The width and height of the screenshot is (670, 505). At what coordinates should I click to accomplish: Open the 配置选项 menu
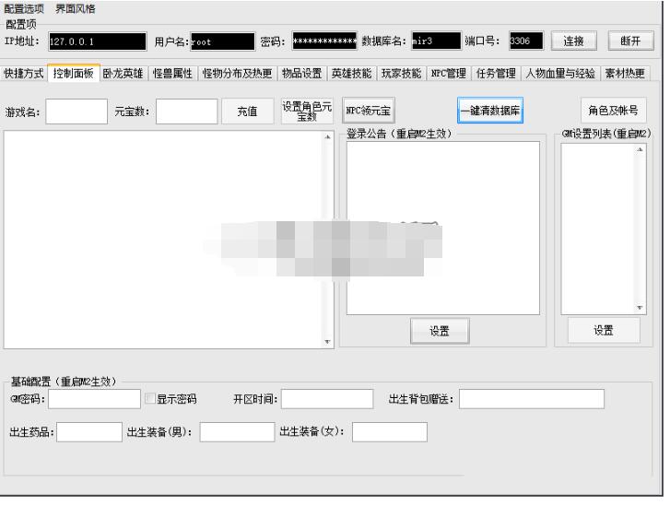coord(24,9)
